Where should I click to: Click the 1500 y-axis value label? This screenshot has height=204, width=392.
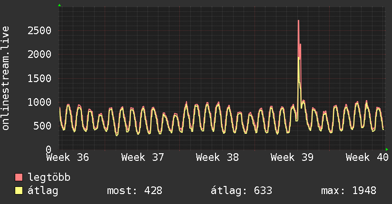pos(39,79)
